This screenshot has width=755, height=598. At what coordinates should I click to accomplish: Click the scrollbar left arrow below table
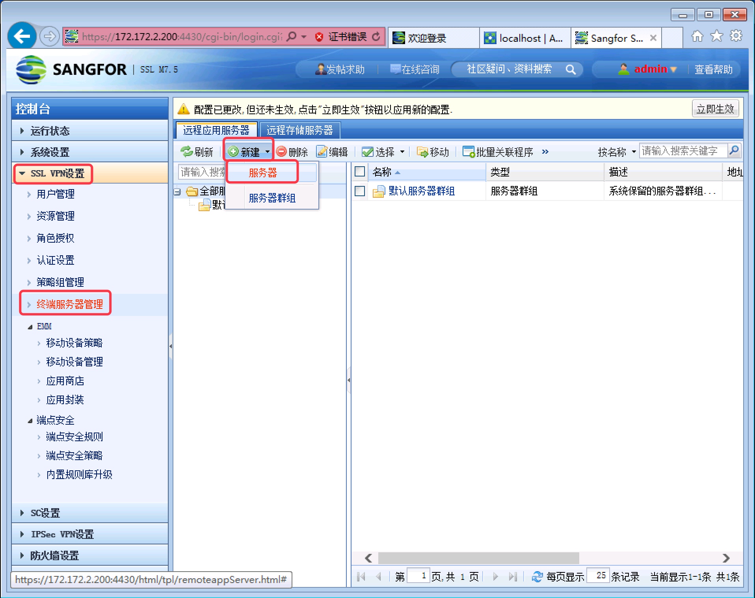(368, 558)
